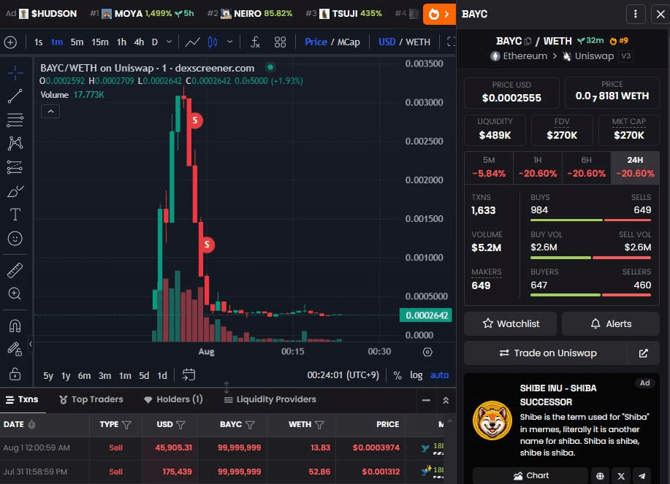
Task: Expand the chart style dropdown arrow
Action: [x=230, y=42]
